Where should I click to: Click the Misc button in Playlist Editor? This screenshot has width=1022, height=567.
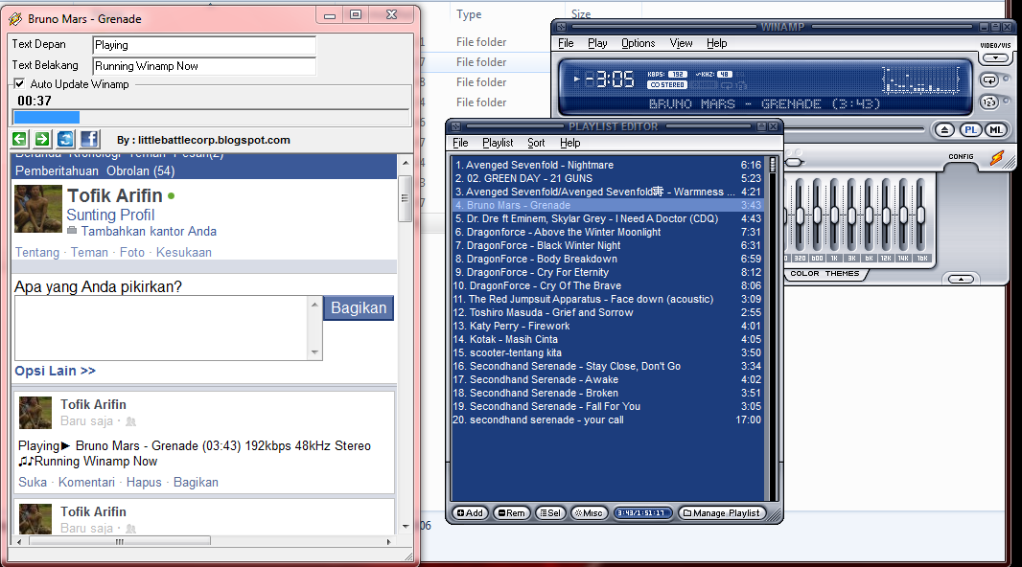pos(590,513)
